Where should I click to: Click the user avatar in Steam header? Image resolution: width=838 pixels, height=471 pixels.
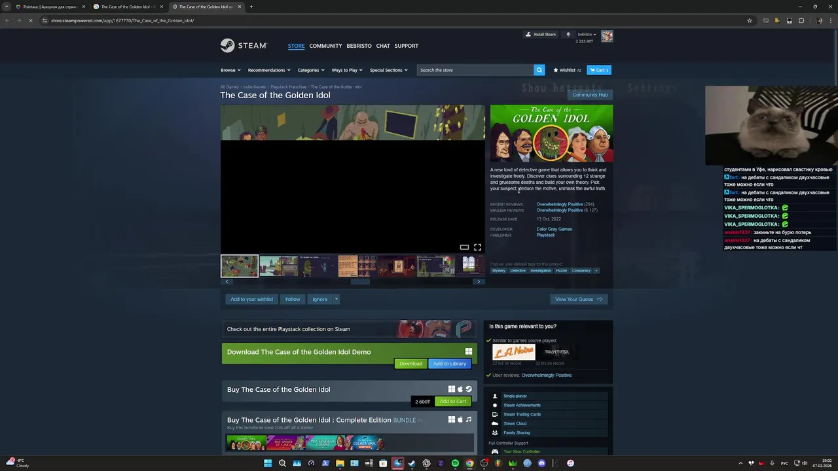click(x=607, y=36)
